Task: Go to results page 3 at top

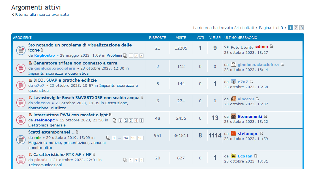Action: [302, 28]
